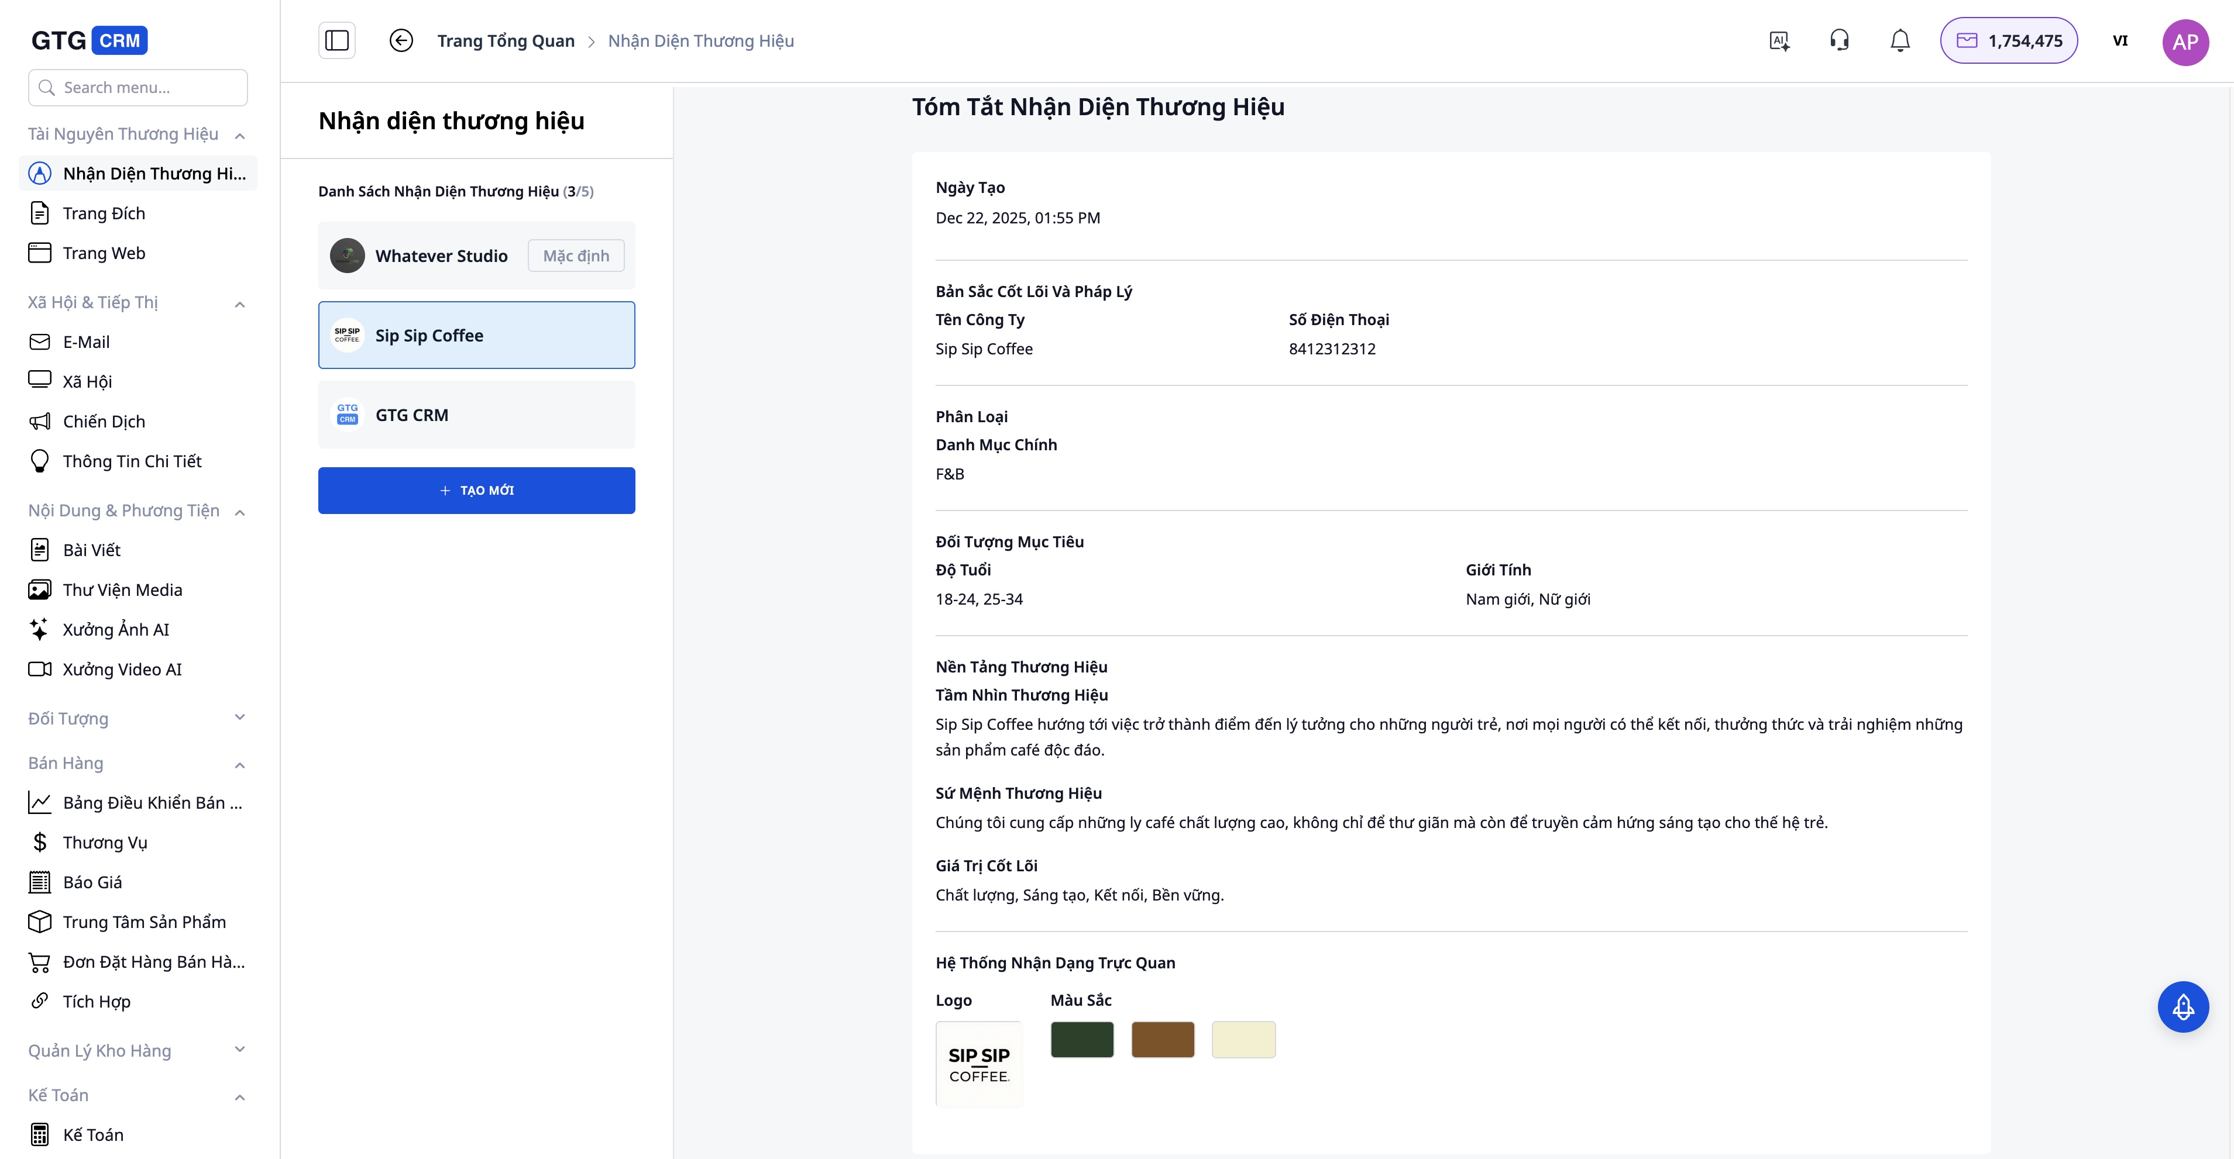This screenshot has height=1159, width=2234.
Task: Select the Whatever Studio brand item
Action: coord(441,256)
